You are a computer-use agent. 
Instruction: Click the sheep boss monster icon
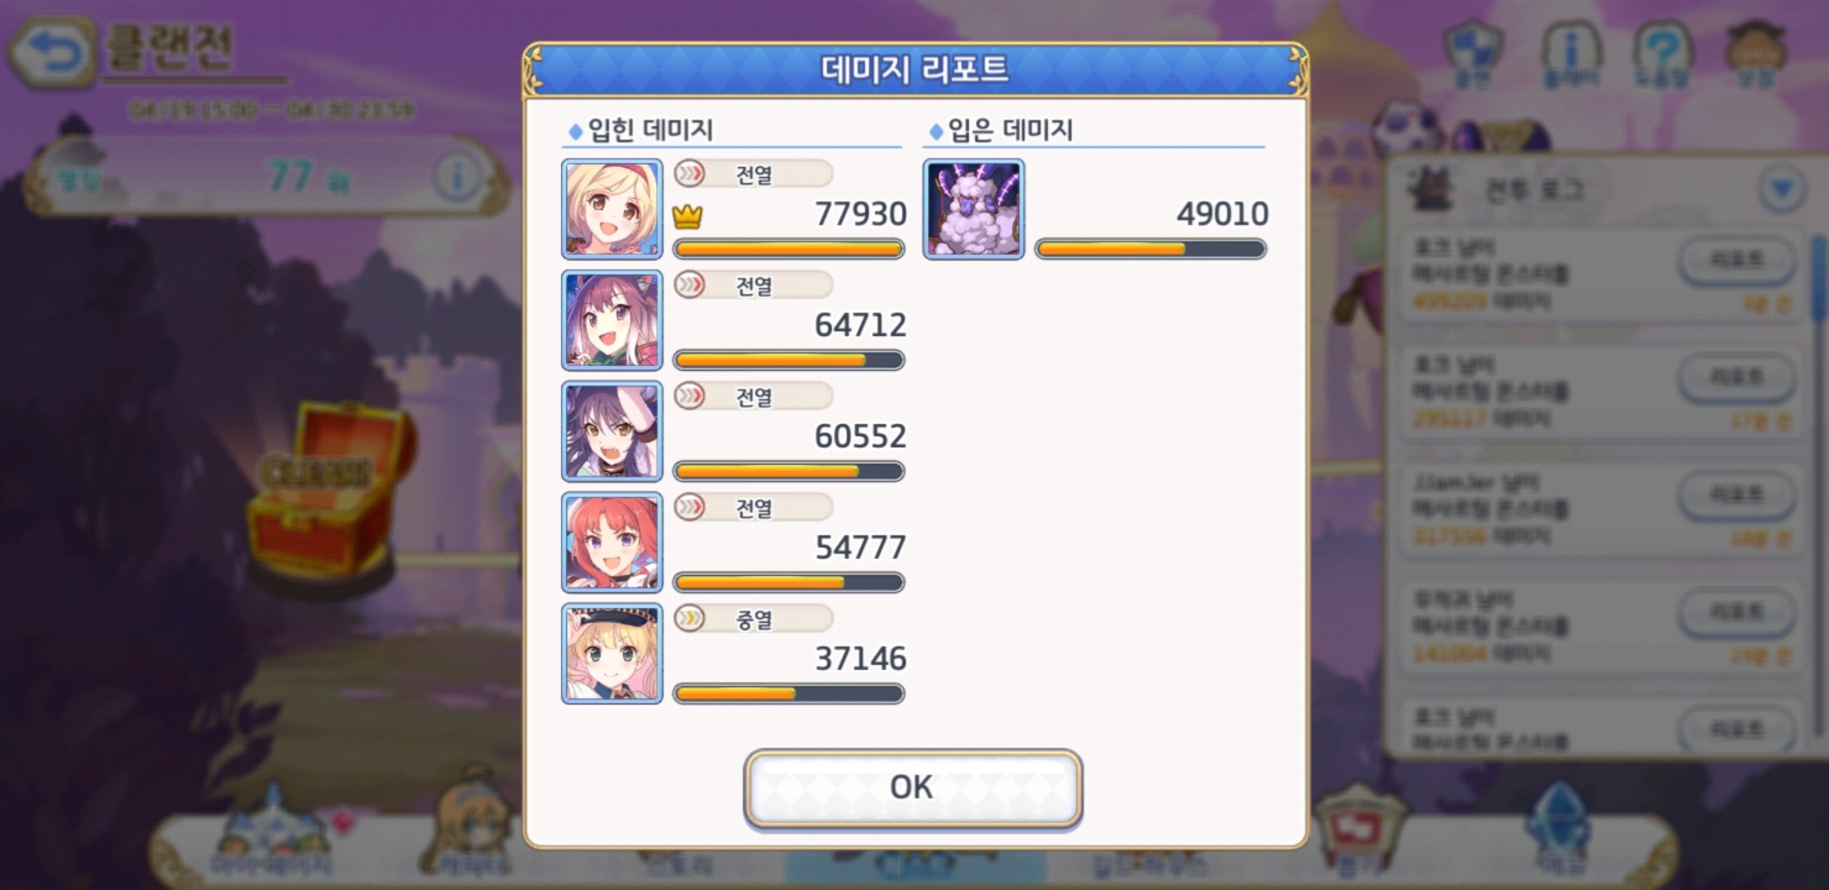pos(974,209)
